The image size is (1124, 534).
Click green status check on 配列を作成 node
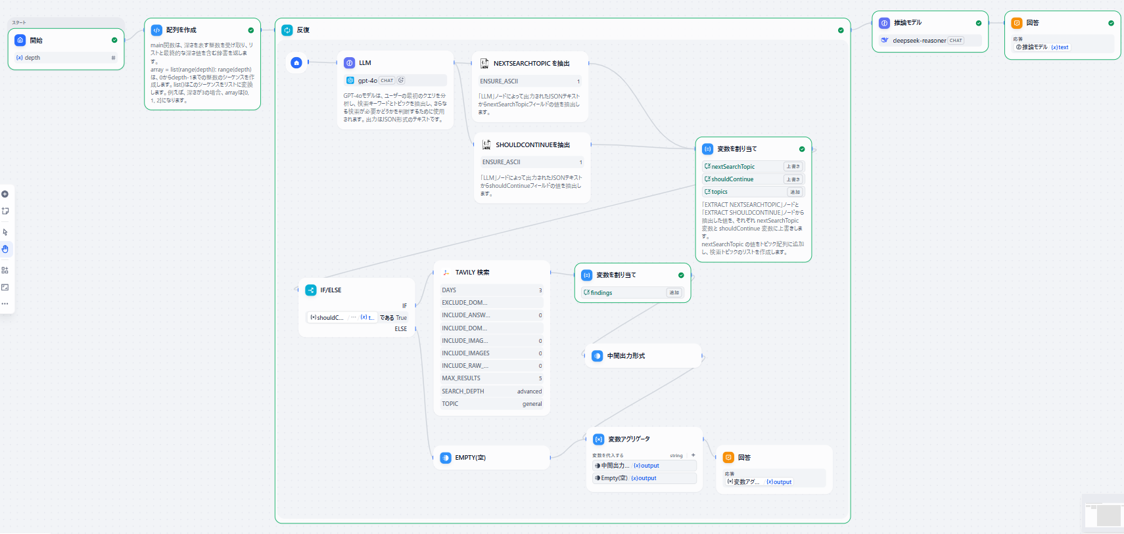point(251,30)
